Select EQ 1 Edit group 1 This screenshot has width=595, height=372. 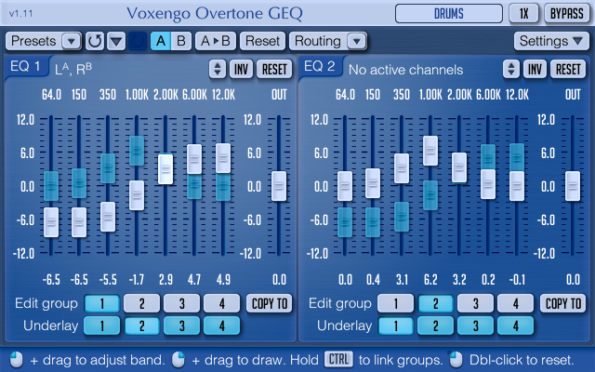pos(102,303)
